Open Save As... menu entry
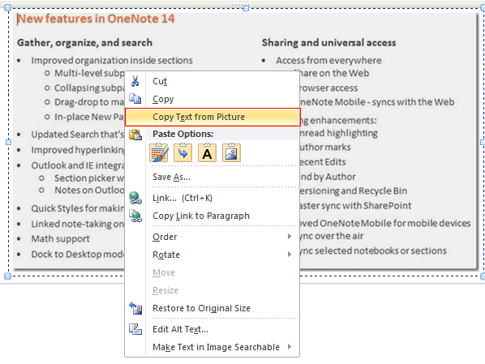This screenshot has height=364, width=485. 212,177
